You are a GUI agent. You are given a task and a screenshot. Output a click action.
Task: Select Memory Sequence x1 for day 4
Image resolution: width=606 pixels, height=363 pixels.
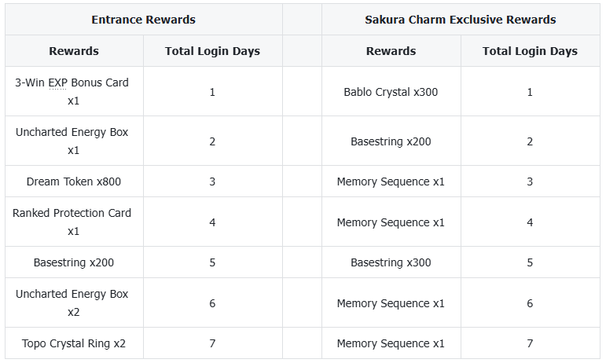[x=391, y=222]
